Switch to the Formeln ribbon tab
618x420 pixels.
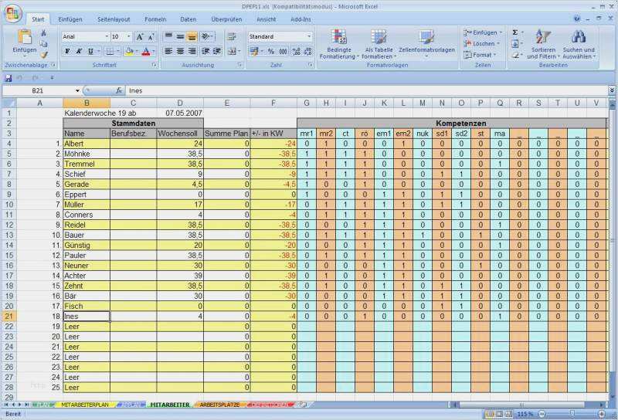(155, 19)
